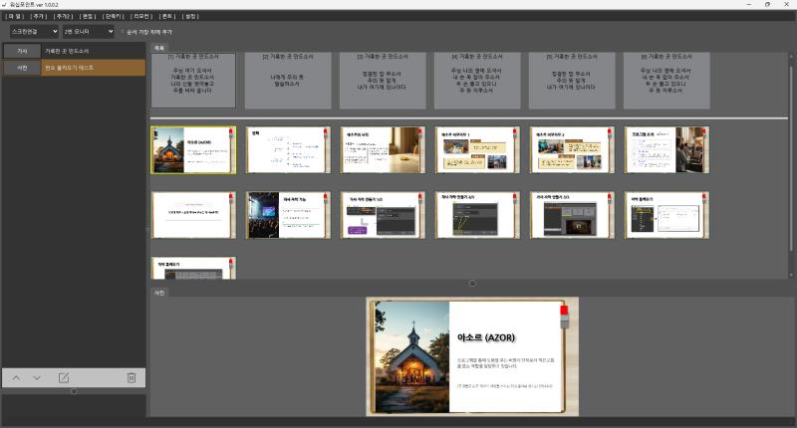Open the 폰트 menu

pos(167,17)
